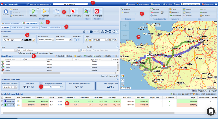Click blue color swatch of Itinéraire 1
The image size is (218, 119).
tap(5, 101)
